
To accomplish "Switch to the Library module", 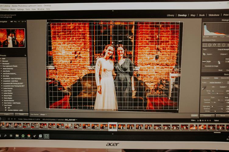I will [x=171, y=15].
